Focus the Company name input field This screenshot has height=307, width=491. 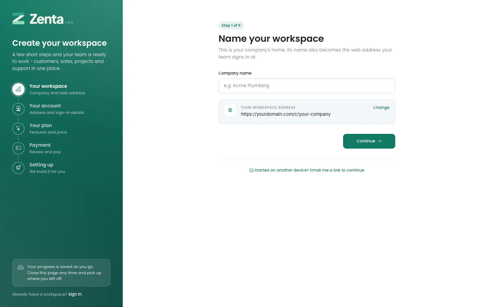(x=307, y=86)
